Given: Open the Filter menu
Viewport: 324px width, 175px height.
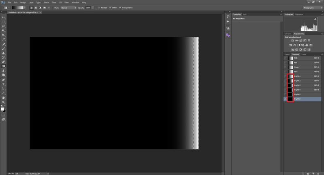Looking at the screenshot, I should [54, 2].
